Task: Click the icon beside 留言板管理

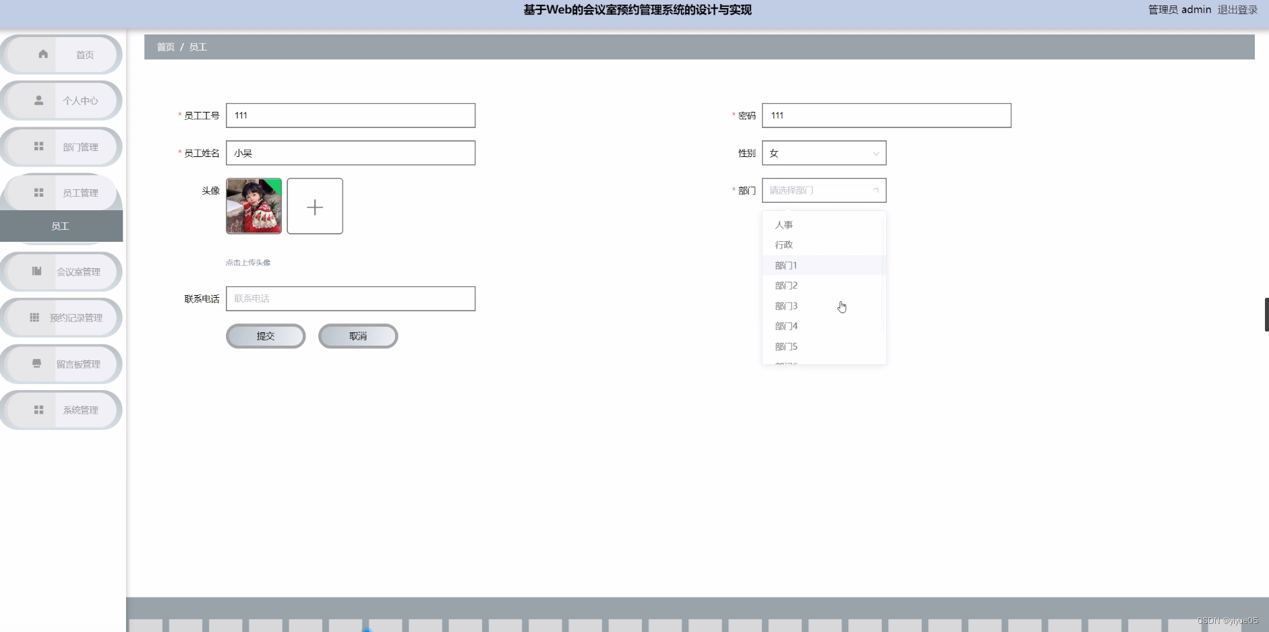Action: point(37,364)
